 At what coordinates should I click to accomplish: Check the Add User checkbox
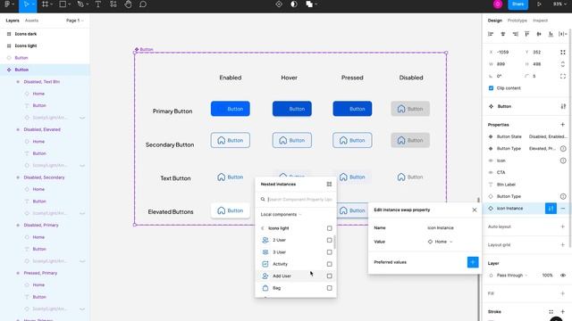click(330, 276)
